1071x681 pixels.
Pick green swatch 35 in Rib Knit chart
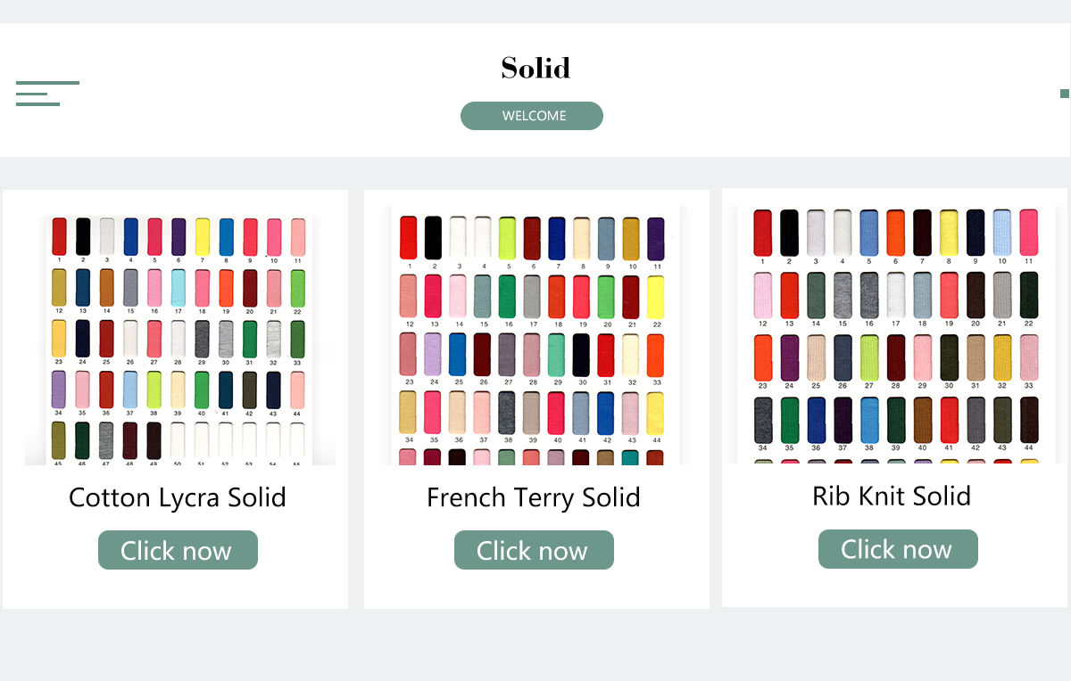[x=789, y=420]
